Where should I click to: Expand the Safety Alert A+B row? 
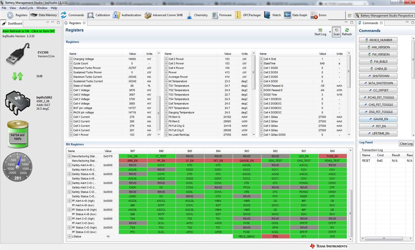click(70, 165)
